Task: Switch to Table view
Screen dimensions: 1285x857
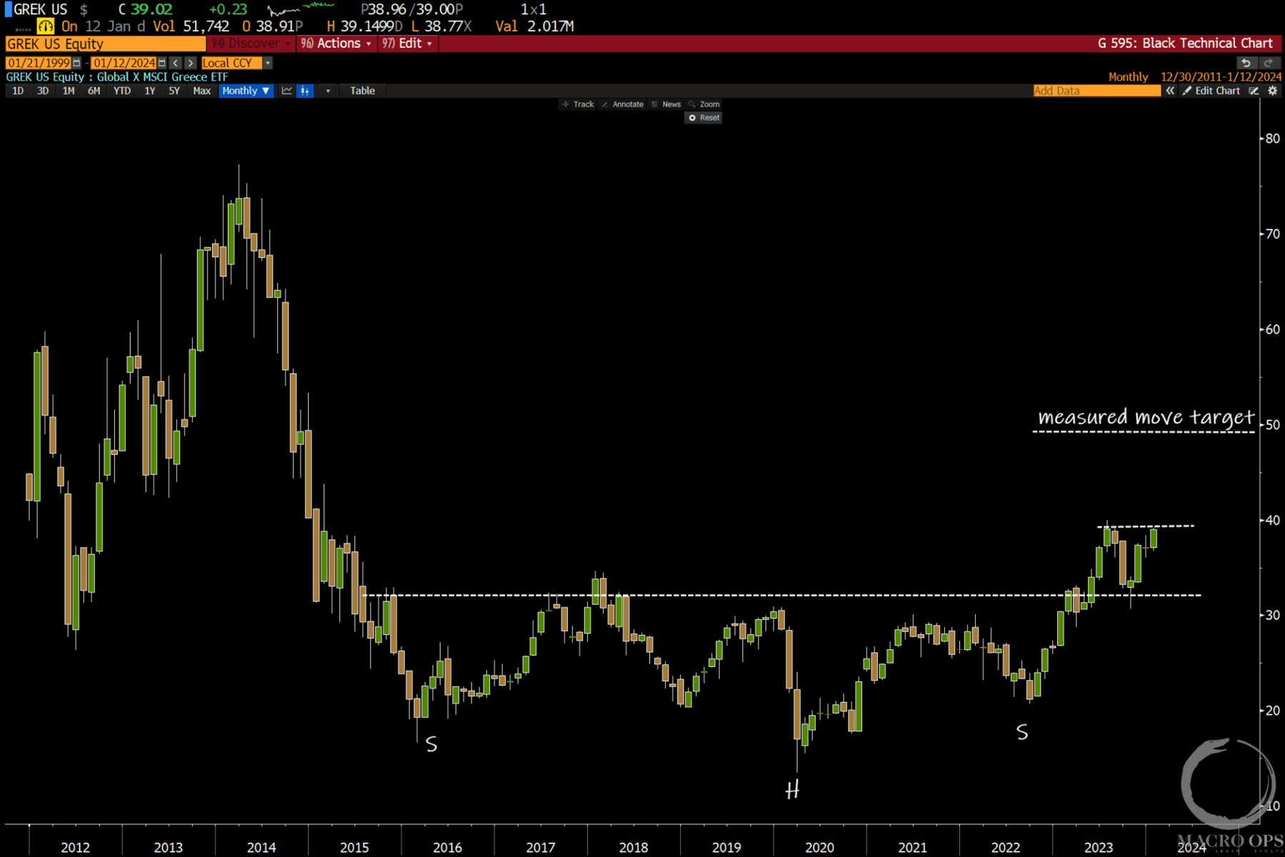Action: [362, 91]
